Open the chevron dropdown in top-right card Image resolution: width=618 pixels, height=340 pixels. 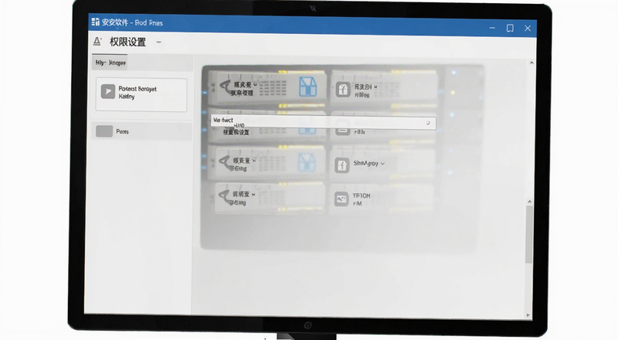click(x=375, y=87)
